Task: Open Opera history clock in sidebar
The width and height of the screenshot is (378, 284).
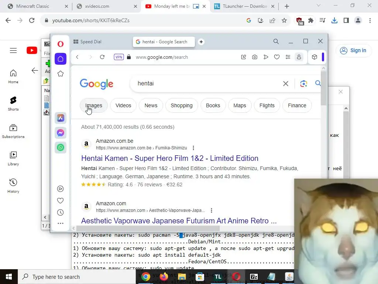Action: click(60, 213)
